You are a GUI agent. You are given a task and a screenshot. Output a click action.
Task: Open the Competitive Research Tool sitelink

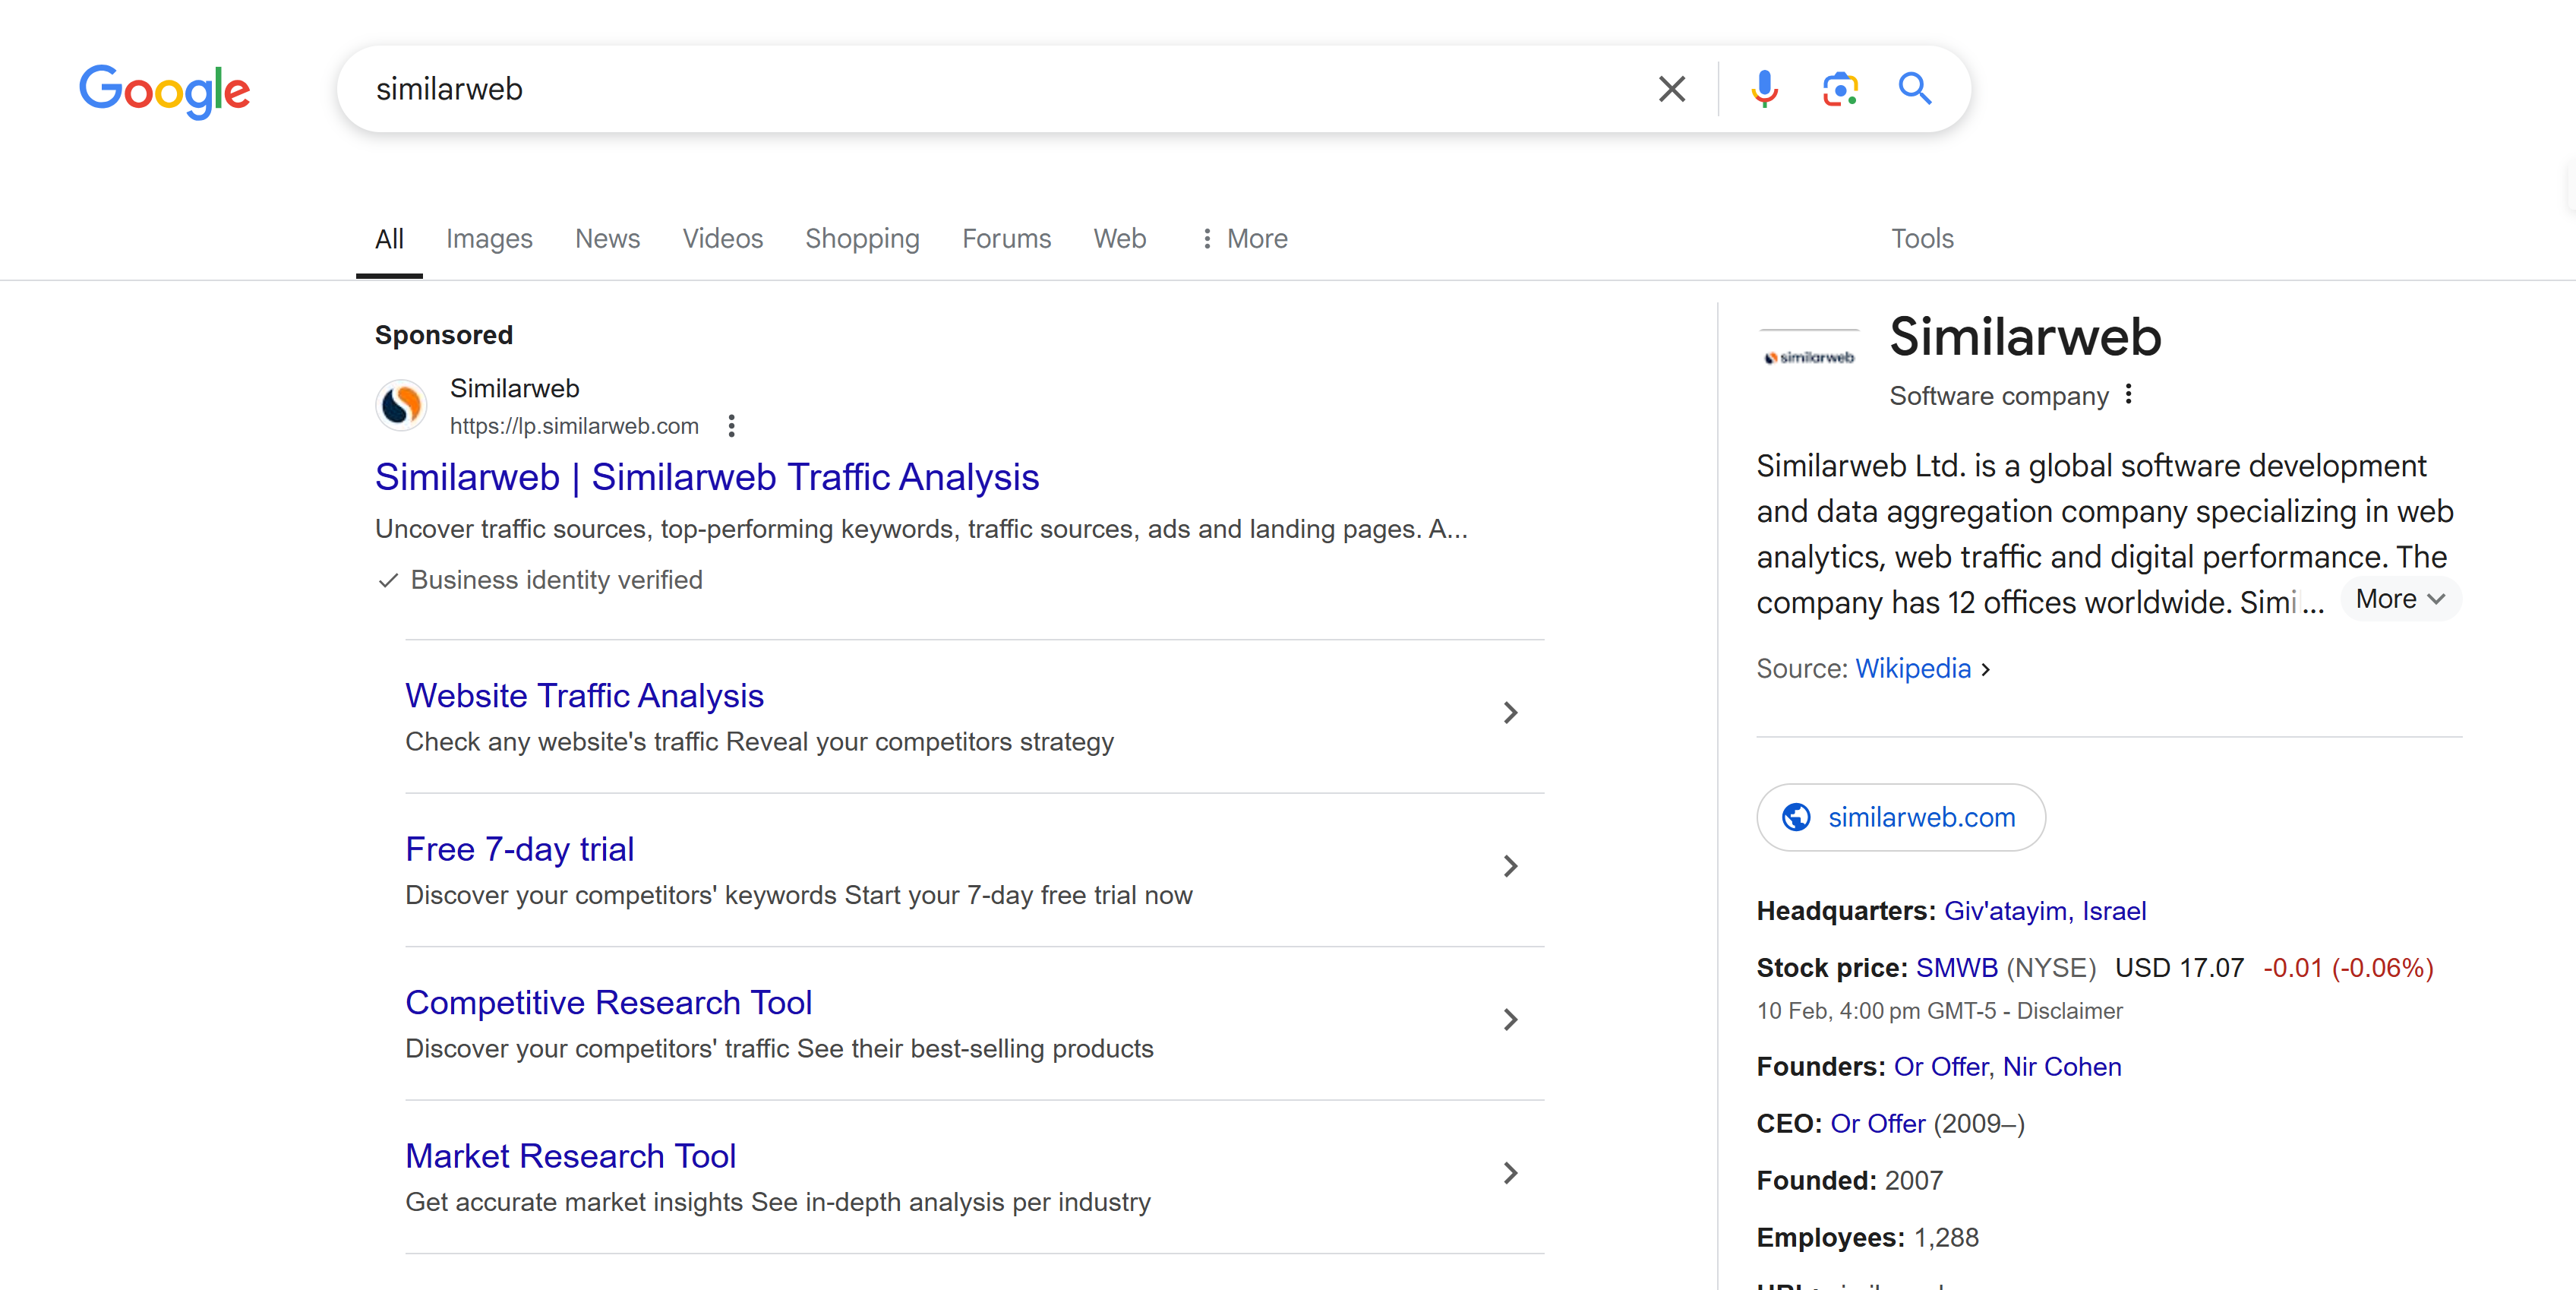(x=608, y=1002)
